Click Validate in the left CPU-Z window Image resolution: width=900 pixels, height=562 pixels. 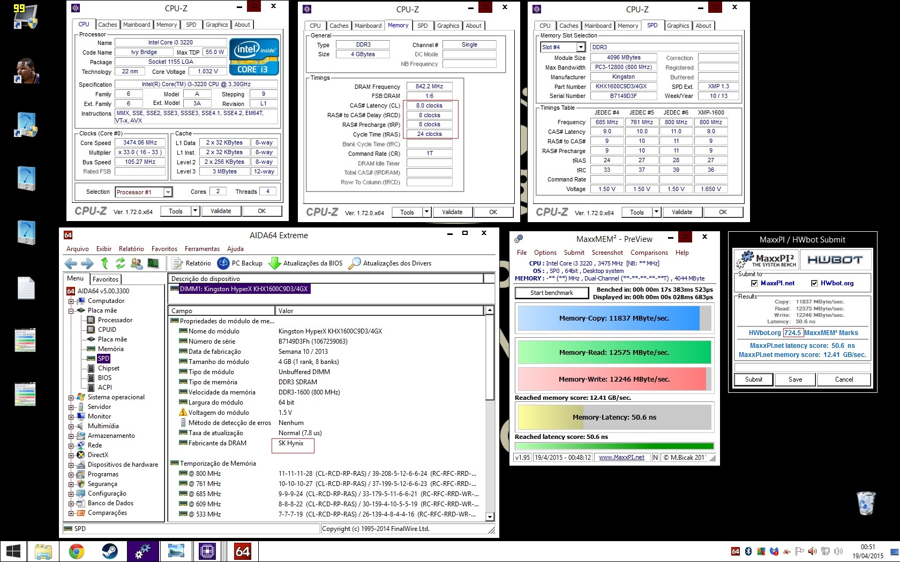(221, 211)
